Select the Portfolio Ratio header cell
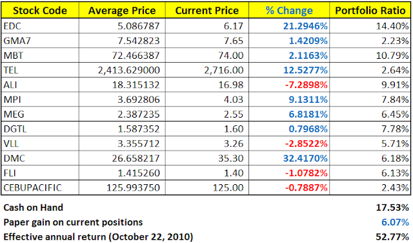 click(x=370, y=10)
